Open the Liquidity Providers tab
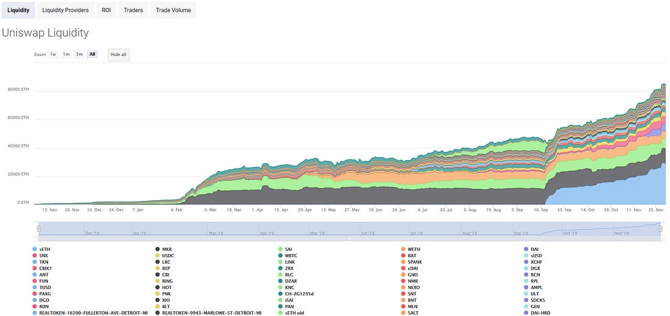 65,10
